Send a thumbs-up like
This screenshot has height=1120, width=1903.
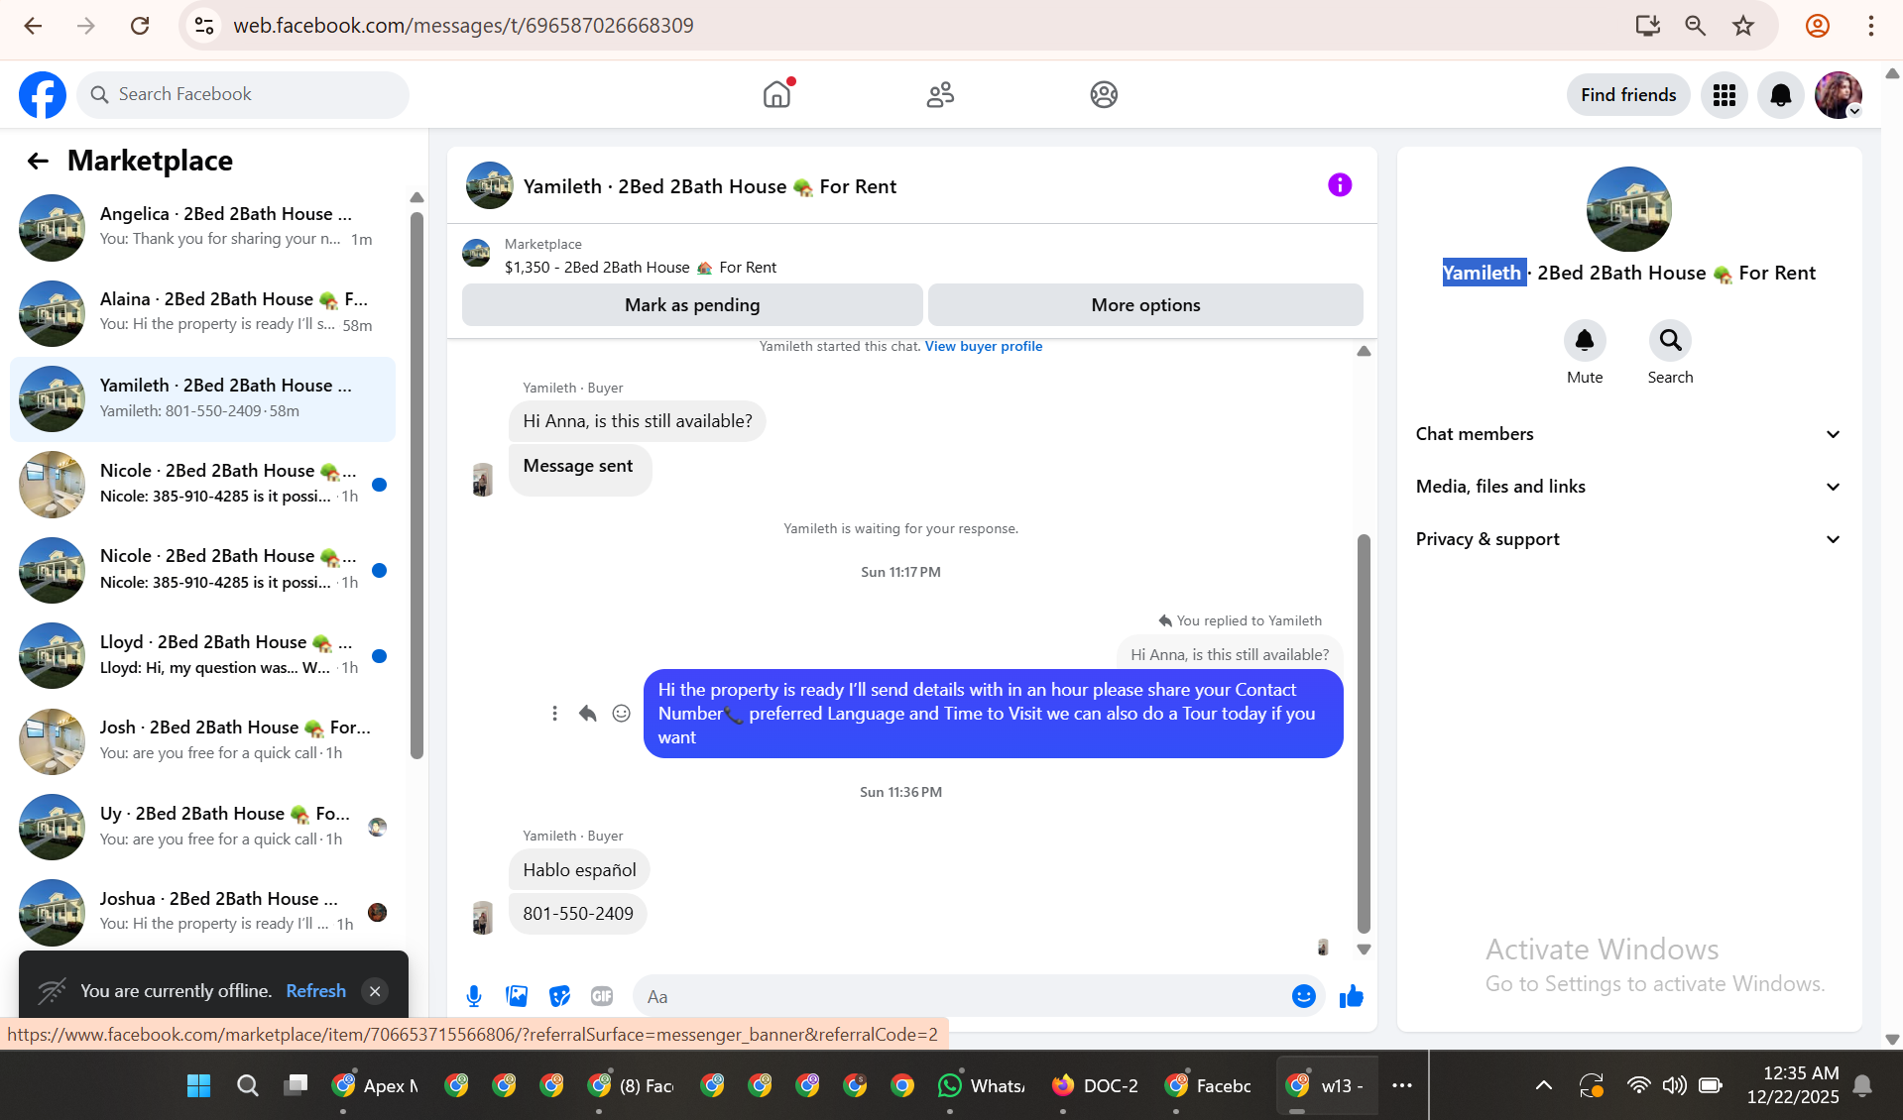pyautogui.click(x=1352, y=996)
